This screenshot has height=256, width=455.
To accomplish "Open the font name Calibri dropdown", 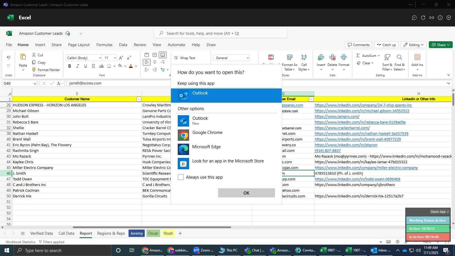I will [x=100, y=58].
